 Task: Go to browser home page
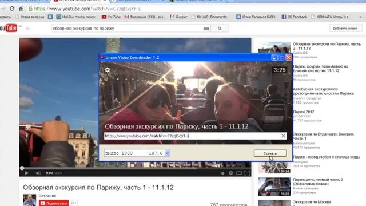[x=21, y=9]
